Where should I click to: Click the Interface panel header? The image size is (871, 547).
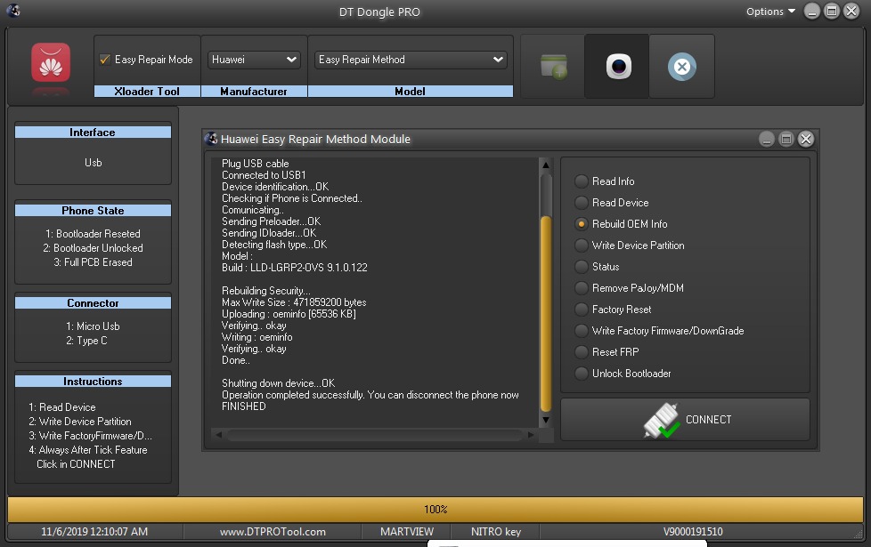[93, 133]
